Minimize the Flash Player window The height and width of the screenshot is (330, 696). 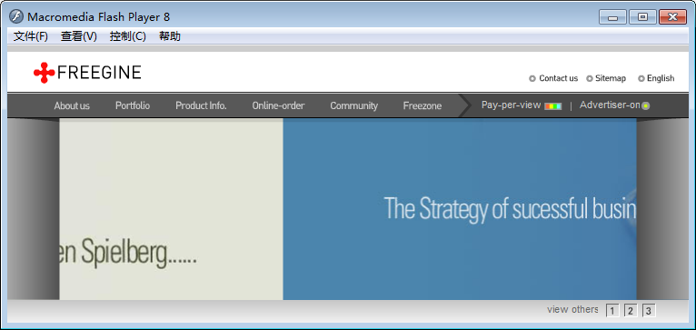[612, 17]
